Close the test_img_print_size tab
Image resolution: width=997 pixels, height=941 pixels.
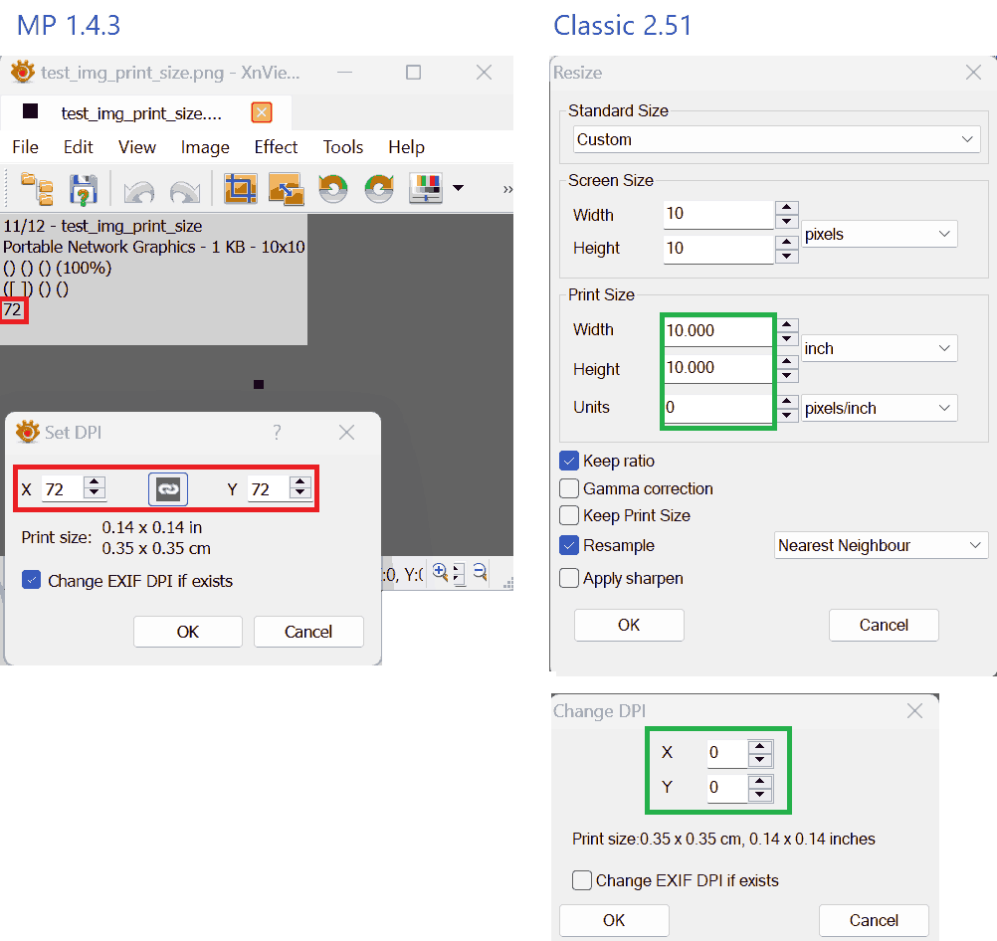point(262,112)
